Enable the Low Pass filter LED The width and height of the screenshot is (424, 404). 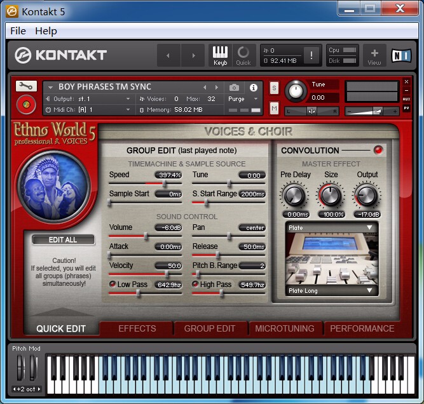(x=113, y=284)
